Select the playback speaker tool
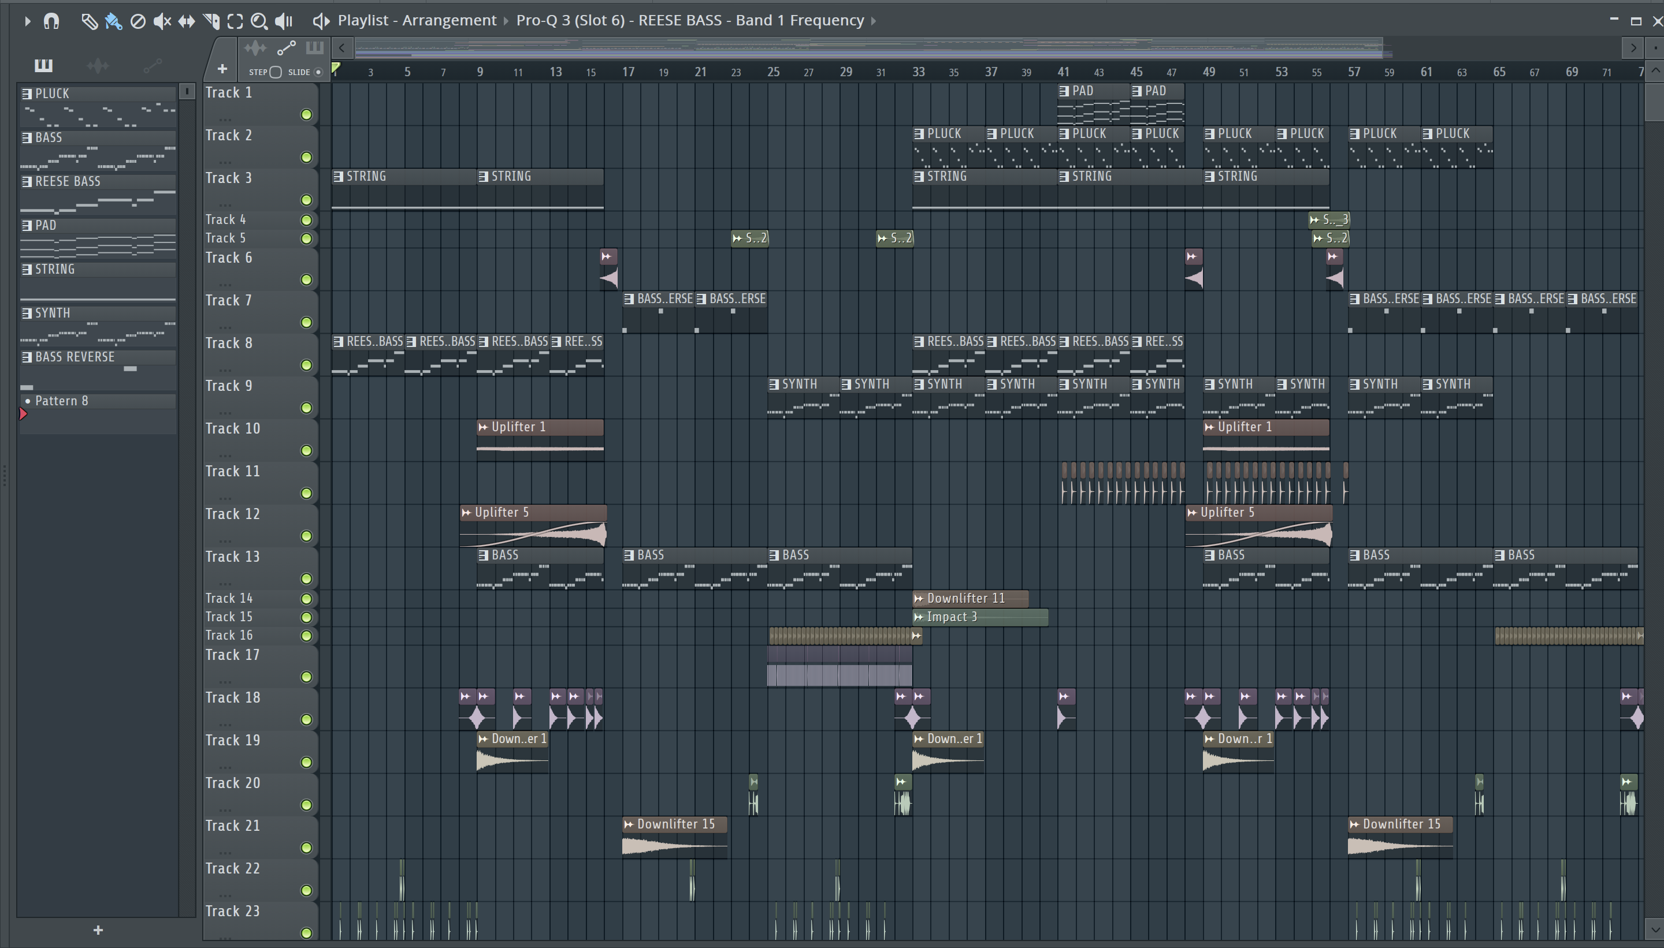1664x948 pixels. pyautogui.click(x=284, y=21)
